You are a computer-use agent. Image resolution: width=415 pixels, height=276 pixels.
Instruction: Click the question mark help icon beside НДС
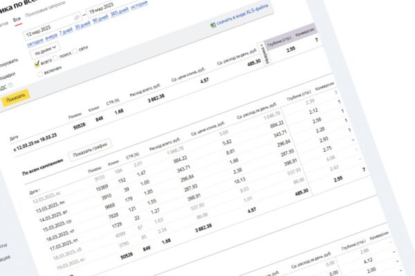click(10, 85)
